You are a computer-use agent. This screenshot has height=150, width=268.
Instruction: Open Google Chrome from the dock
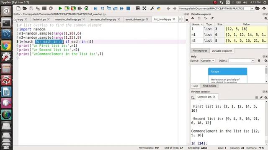point(6,45)
